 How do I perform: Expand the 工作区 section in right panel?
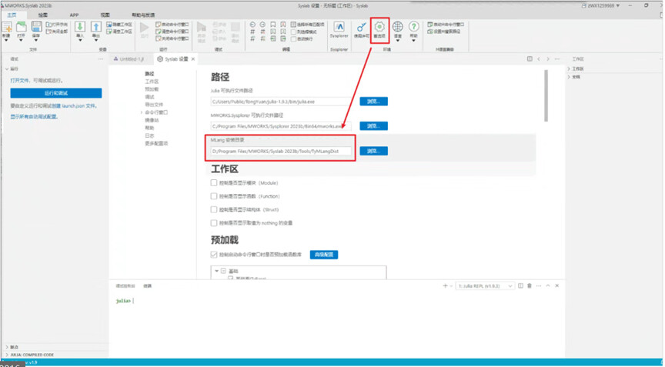[x=569, y=68]
